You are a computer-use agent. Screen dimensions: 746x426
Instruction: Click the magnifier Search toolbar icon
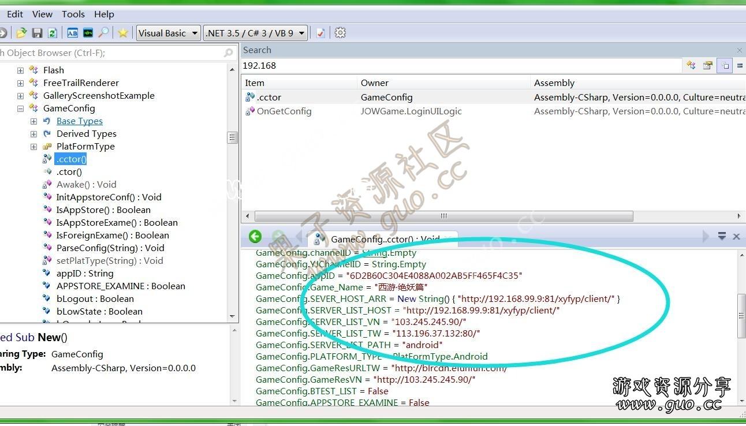[x=103, y=33]
